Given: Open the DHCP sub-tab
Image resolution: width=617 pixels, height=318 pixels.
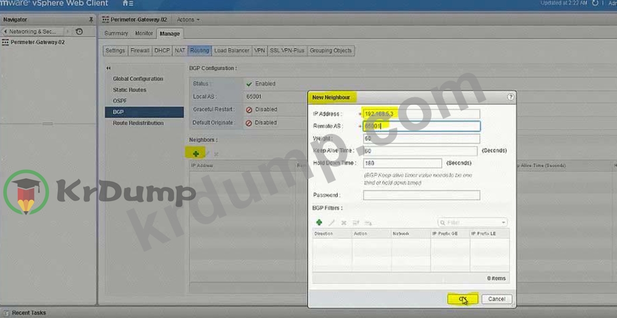Looking at the screenshot, I should 162,50.
